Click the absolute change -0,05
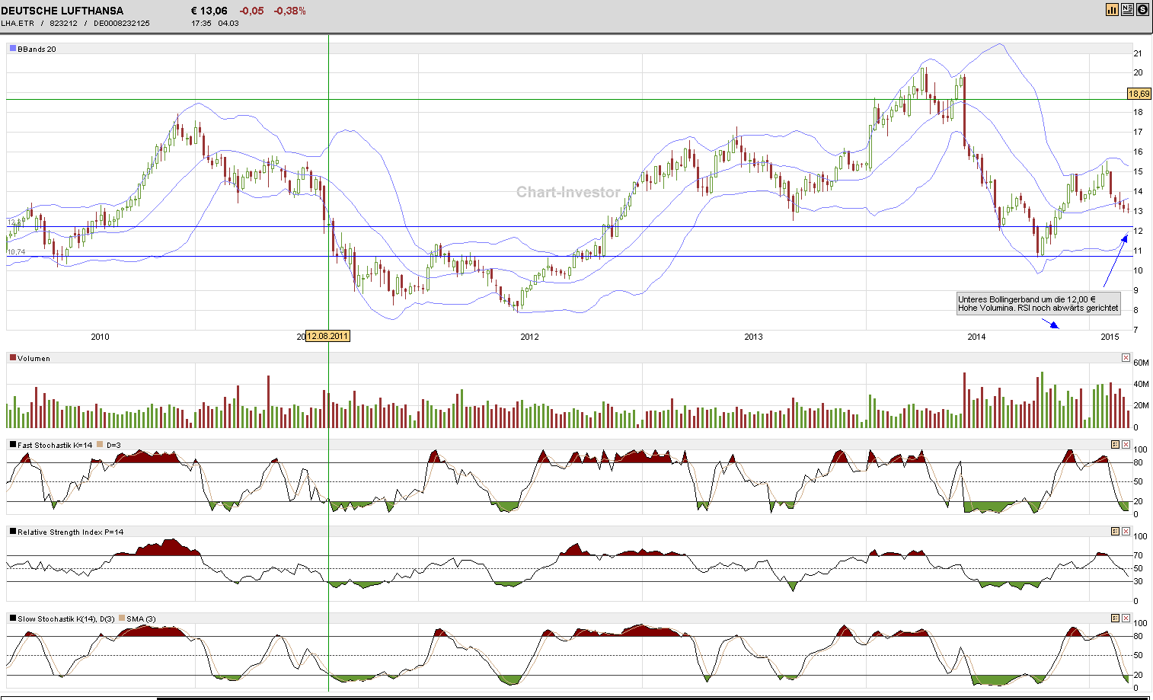The width and height of the screenshot is (1153, 700). tap(251, 11)
